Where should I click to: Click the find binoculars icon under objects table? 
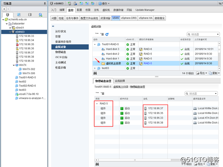tap(95, 73)
